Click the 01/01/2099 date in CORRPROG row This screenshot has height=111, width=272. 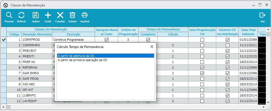(248, 40)
